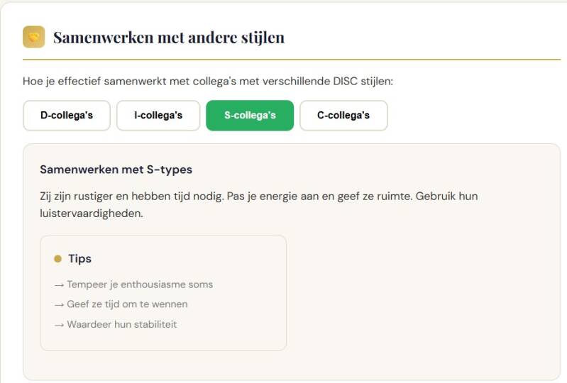567x383 pixels.
Task: Click the intro text about DISC stijlen
Action: coord(207,81)
